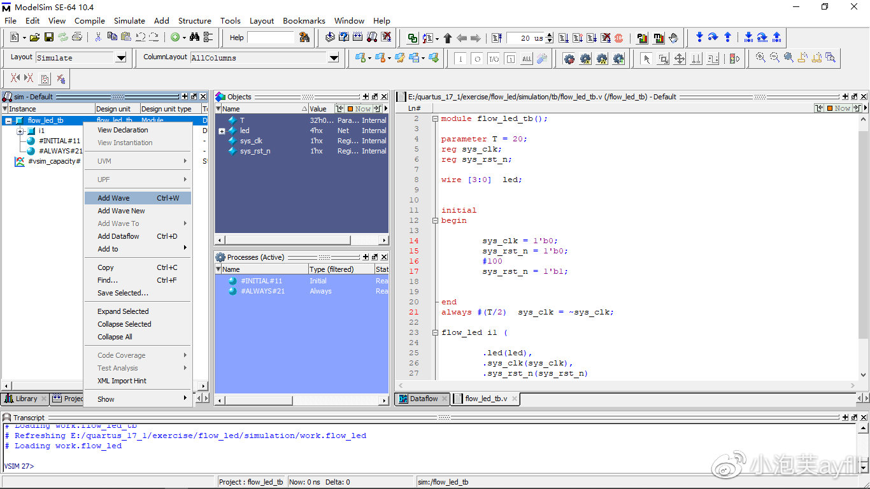Click the Help search icon next to Help field

coord(304,38)
